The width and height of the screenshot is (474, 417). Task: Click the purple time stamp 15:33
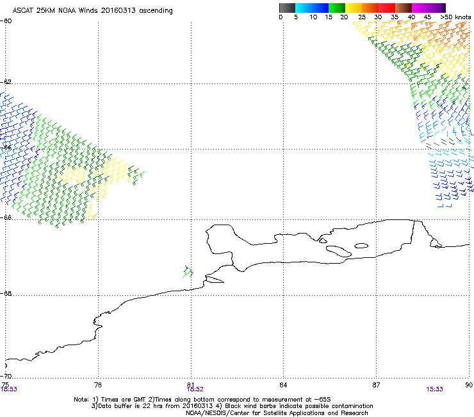[x=434, y=389]
